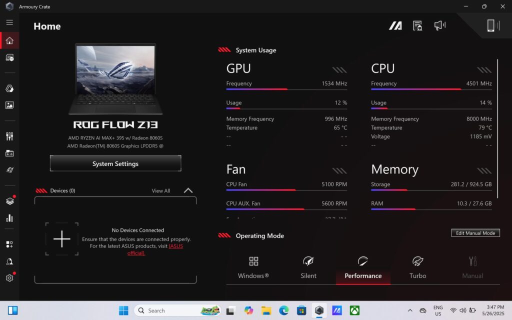
Task: Open the user profile document icon
Action: (417, 25)
